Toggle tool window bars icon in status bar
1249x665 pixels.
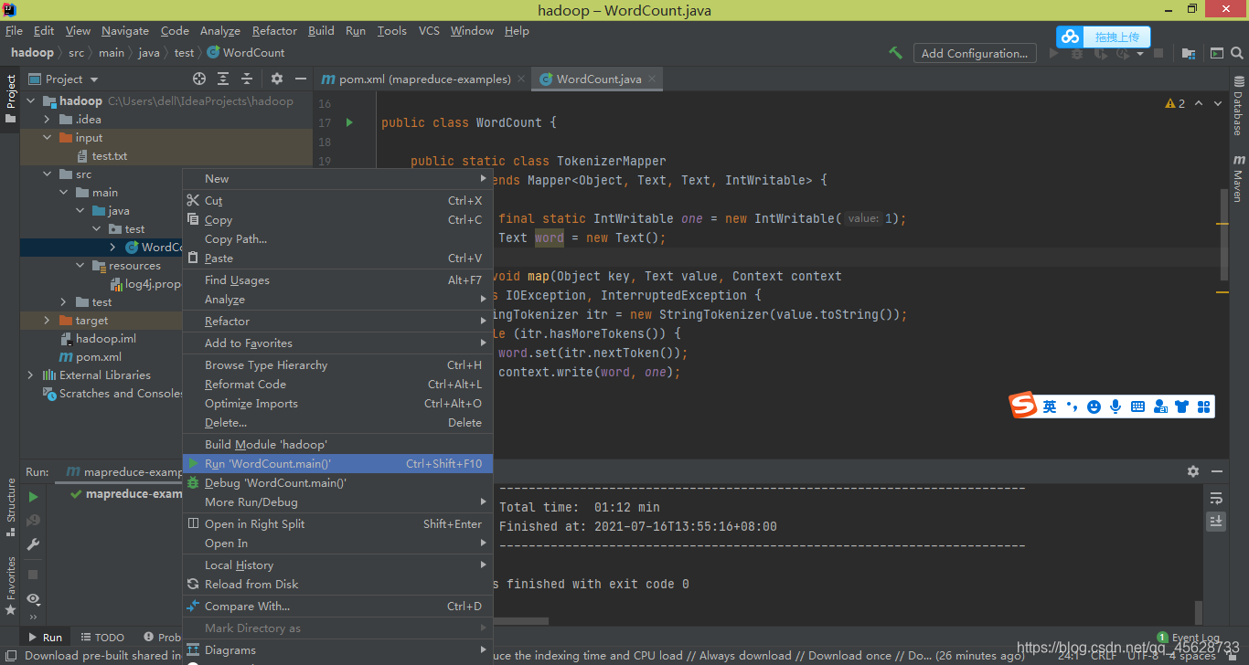[x=10, y=655]
